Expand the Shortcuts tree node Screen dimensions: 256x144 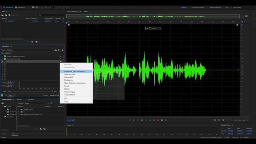(x=2, y=117)
